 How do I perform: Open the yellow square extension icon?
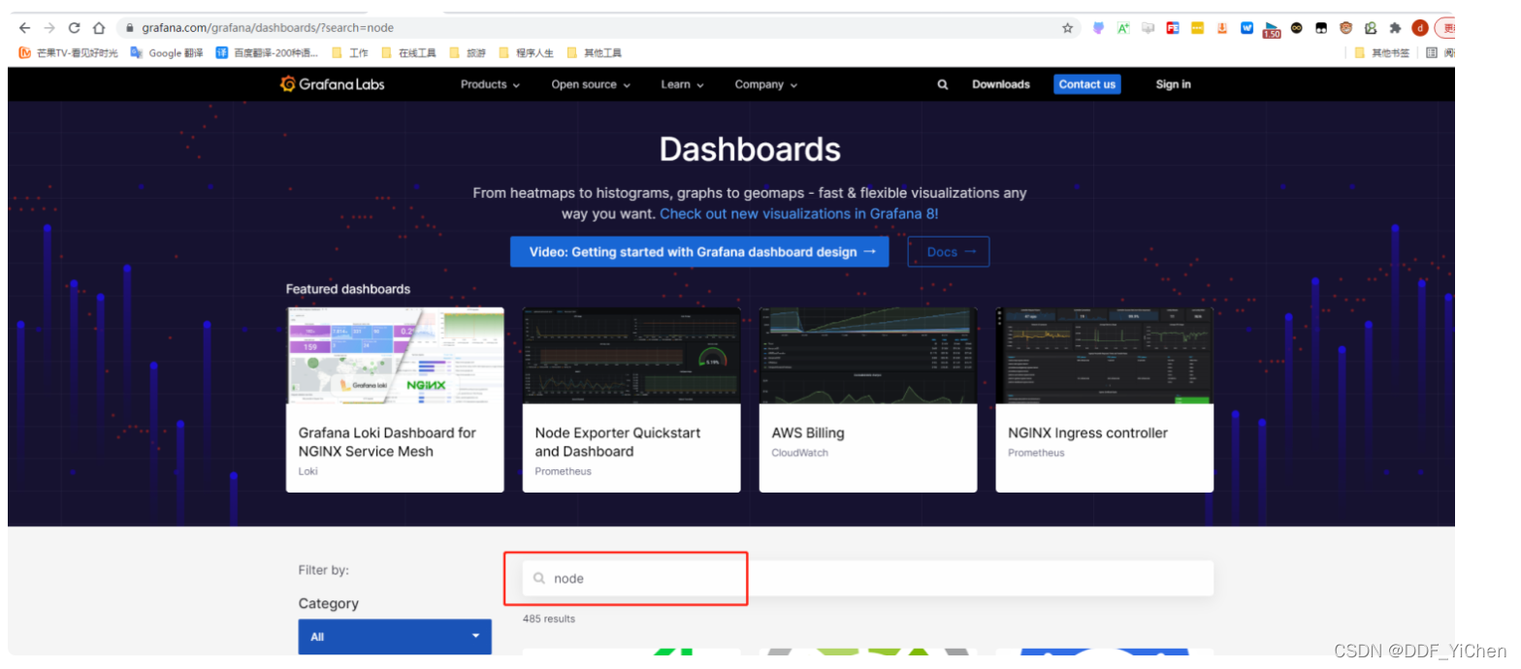pyautogui.click(x=1198, y=28)
